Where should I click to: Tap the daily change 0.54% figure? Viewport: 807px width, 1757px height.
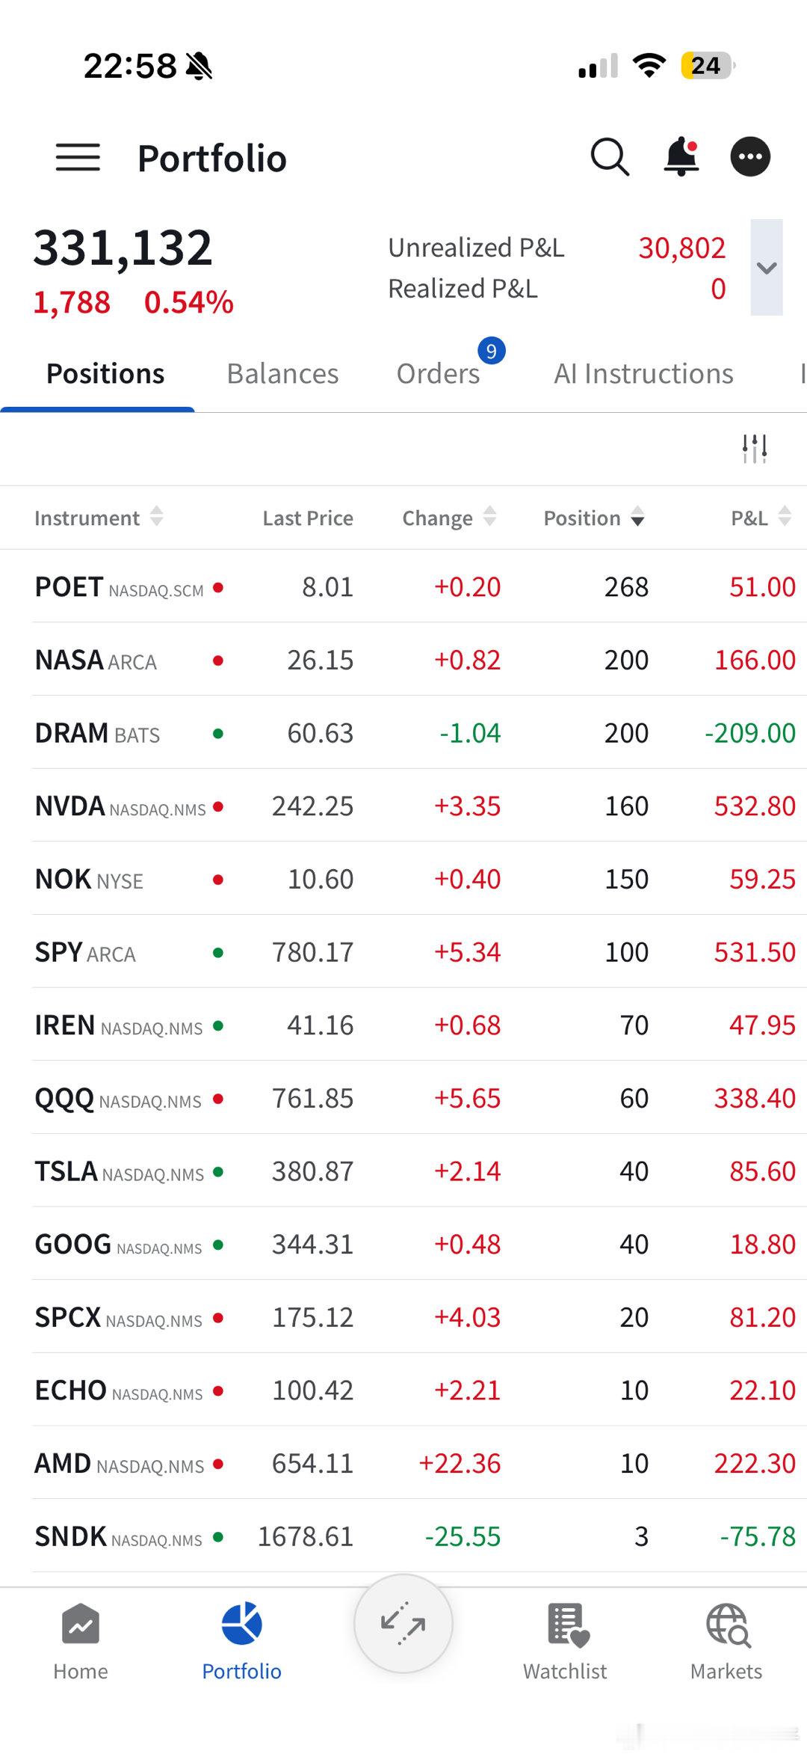pyautogui.click(x=189, y=302)
